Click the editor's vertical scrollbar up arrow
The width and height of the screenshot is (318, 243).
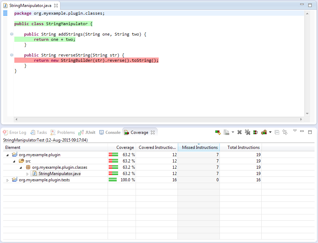coord(307,14)
